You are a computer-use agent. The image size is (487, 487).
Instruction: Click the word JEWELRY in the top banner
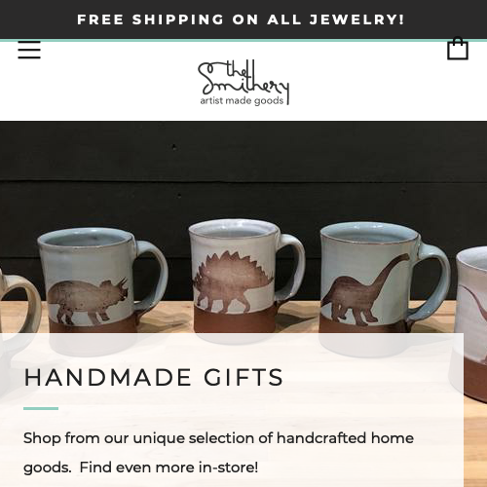pos(356,19)
